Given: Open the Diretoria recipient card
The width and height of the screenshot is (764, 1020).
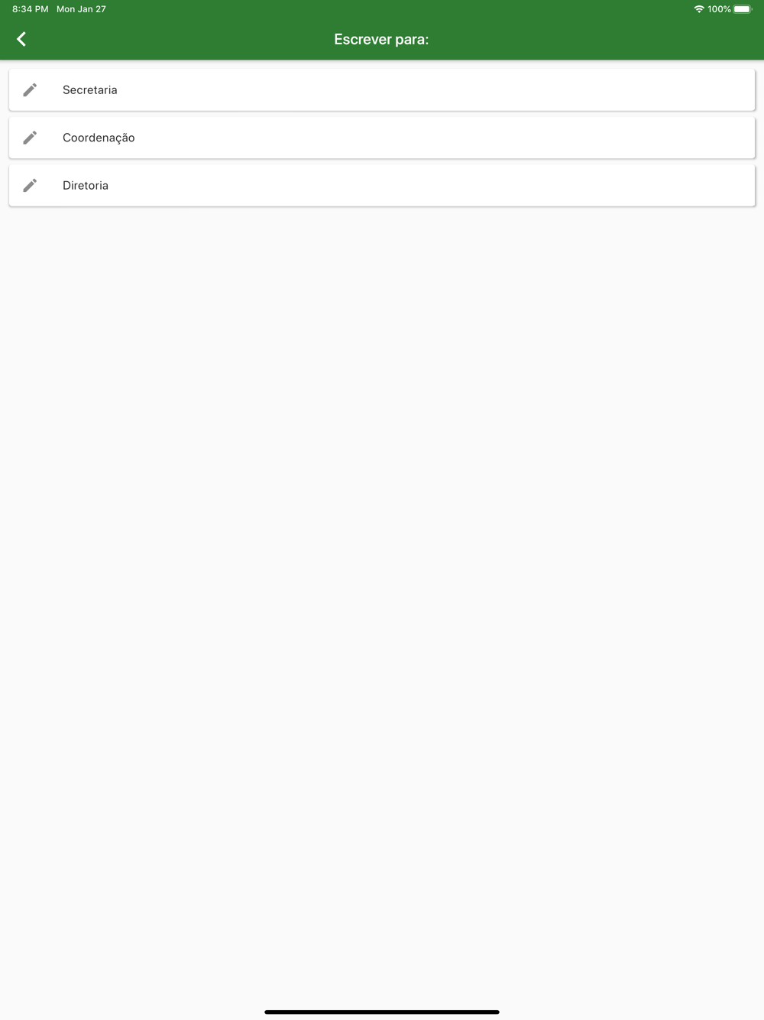Looking at the screenshot, I should [x=382, y=185].
